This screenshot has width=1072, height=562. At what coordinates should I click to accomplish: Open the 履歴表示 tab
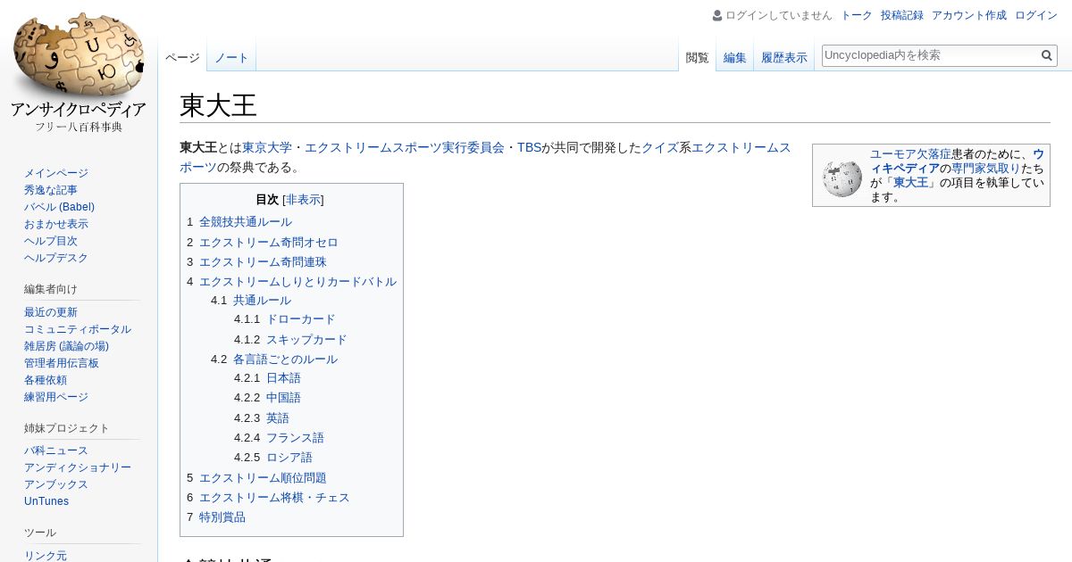[783, 58]
